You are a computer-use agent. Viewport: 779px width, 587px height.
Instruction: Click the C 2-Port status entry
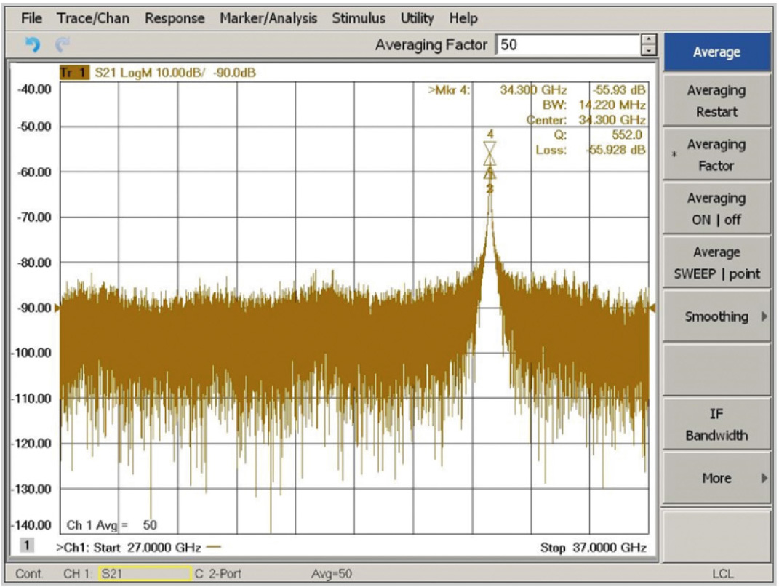(x=218, y=574)
